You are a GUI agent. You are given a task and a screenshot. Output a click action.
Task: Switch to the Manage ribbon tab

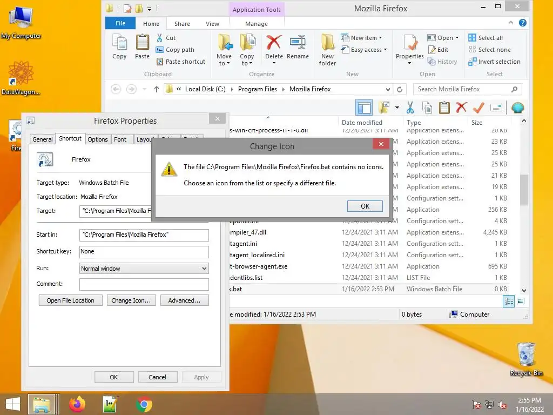pos(257,24)
